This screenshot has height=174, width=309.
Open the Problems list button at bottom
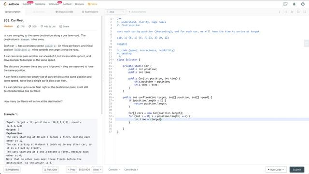(x=12, y=170)
